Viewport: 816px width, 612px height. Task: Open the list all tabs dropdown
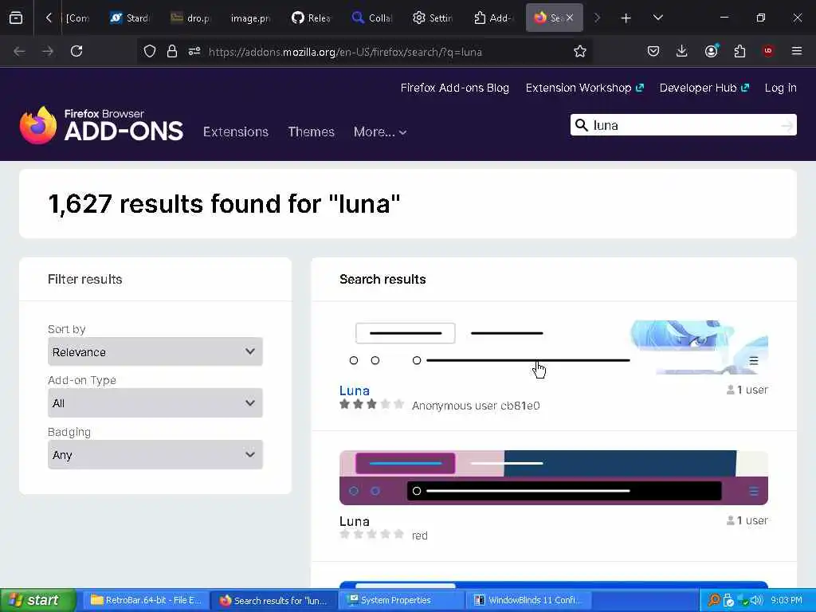pyautogui.click(x=657, y=18)
